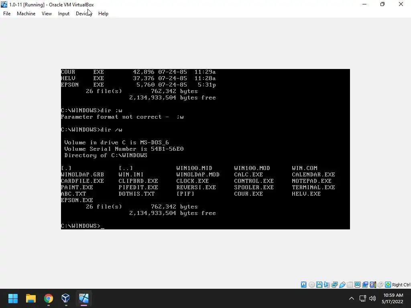The image size is (411, 308).
Task: Click the USB devices status icon
Action: (342, 285)
